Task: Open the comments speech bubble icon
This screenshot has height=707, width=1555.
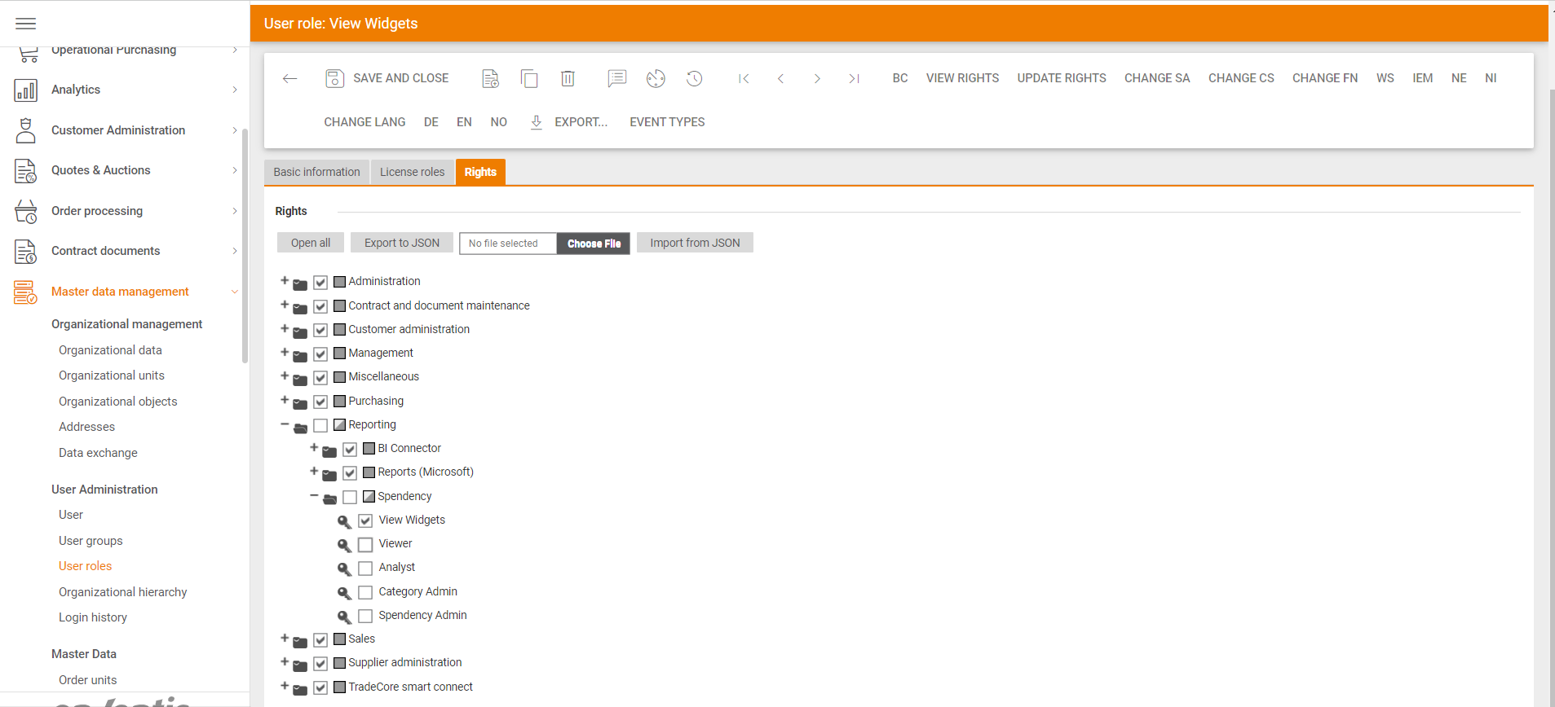Action: 616,78
